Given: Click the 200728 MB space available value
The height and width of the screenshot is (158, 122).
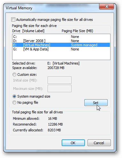Looking at the screenshot, I should 56,68.
